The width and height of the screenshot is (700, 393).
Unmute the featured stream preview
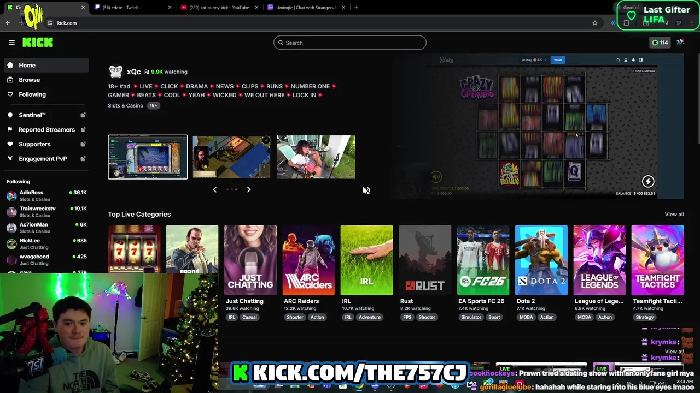(366, 190)
